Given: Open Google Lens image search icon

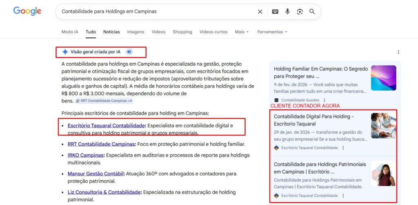Looking at the screenshot, I should (x=300, y=12).
